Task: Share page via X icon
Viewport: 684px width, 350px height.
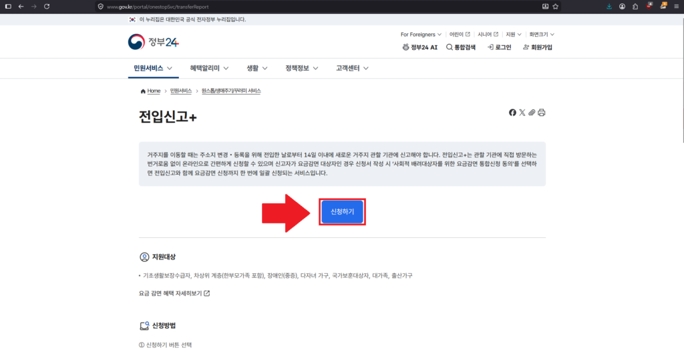Action: click(522, 112)
